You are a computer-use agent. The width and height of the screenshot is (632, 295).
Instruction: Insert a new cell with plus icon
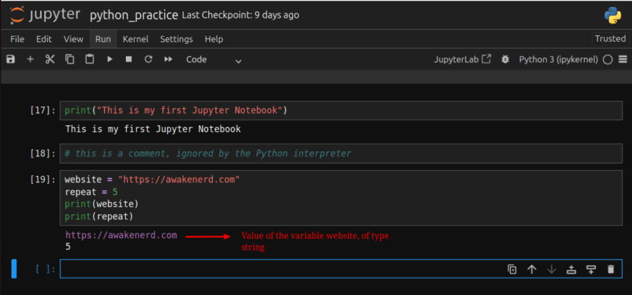pyautogui.click(x=30, y=59)
